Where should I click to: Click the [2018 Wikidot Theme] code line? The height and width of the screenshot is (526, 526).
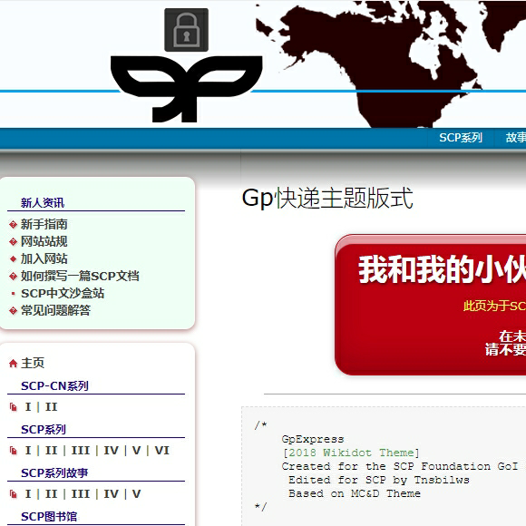point(351,453)
